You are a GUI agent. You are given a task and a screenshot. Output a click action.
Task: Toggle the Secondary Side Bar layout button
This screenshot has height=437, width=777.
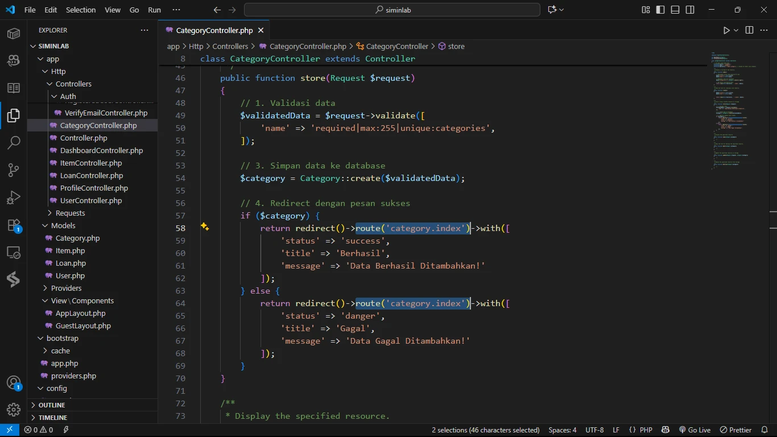pos(690,10)
